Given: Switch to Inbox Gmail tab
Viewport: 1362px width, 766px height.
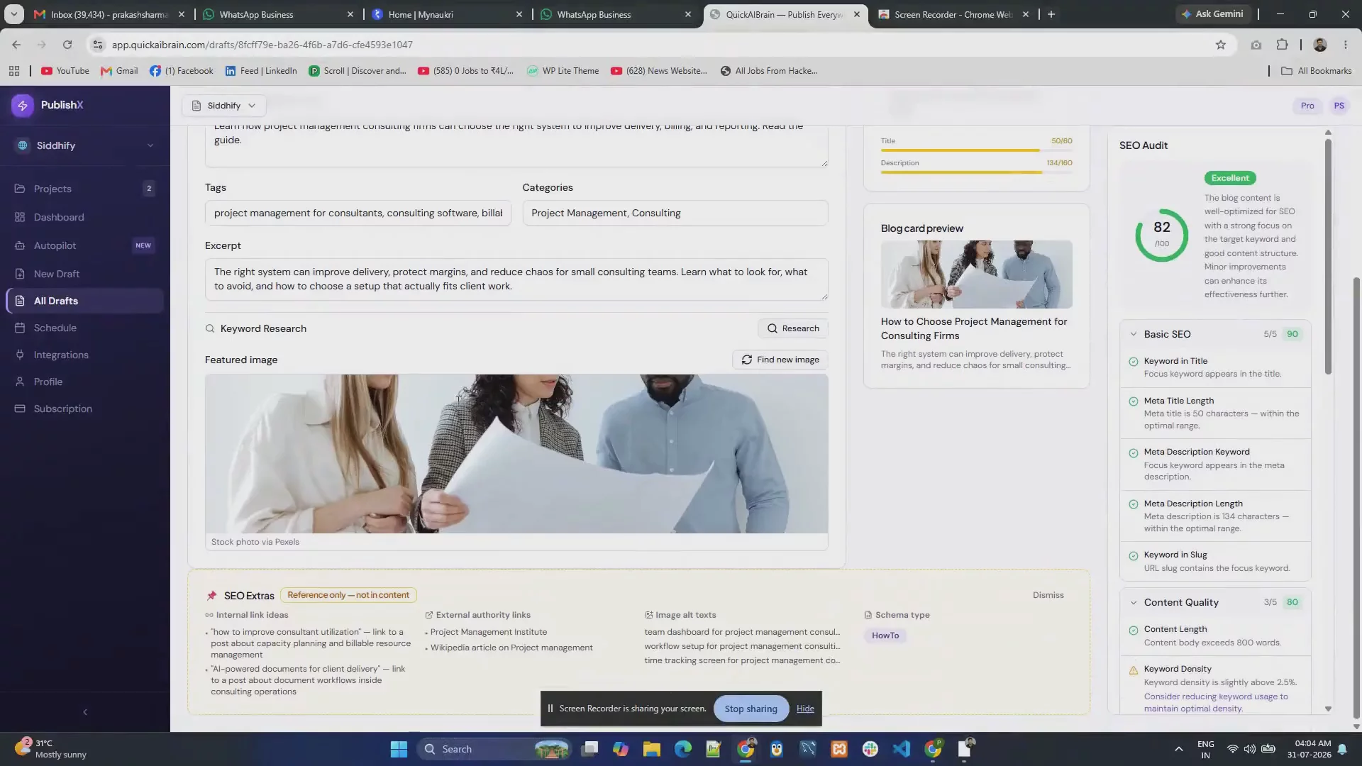Looking at the screenshot, I should click(110, 14).
